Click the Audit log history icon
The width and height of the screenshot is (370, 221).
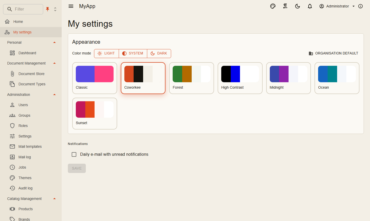[x=12, y=188]
